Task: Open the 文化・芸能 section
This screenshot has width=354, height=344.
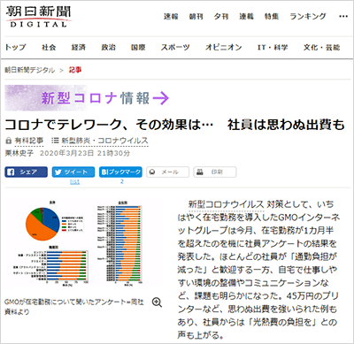Action: point(322,48)
